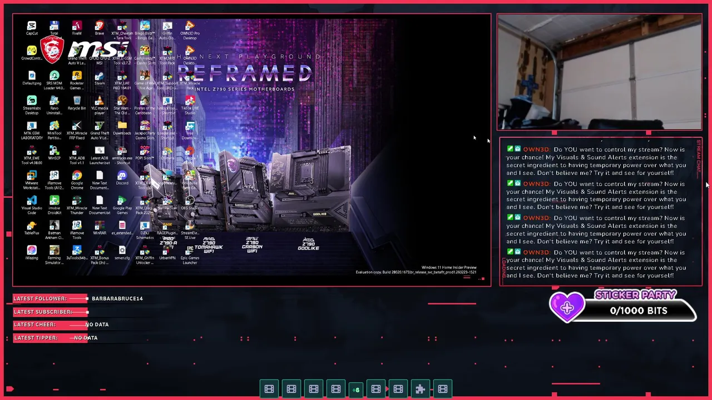Open OBS Studio shortcut

point(190,203)
